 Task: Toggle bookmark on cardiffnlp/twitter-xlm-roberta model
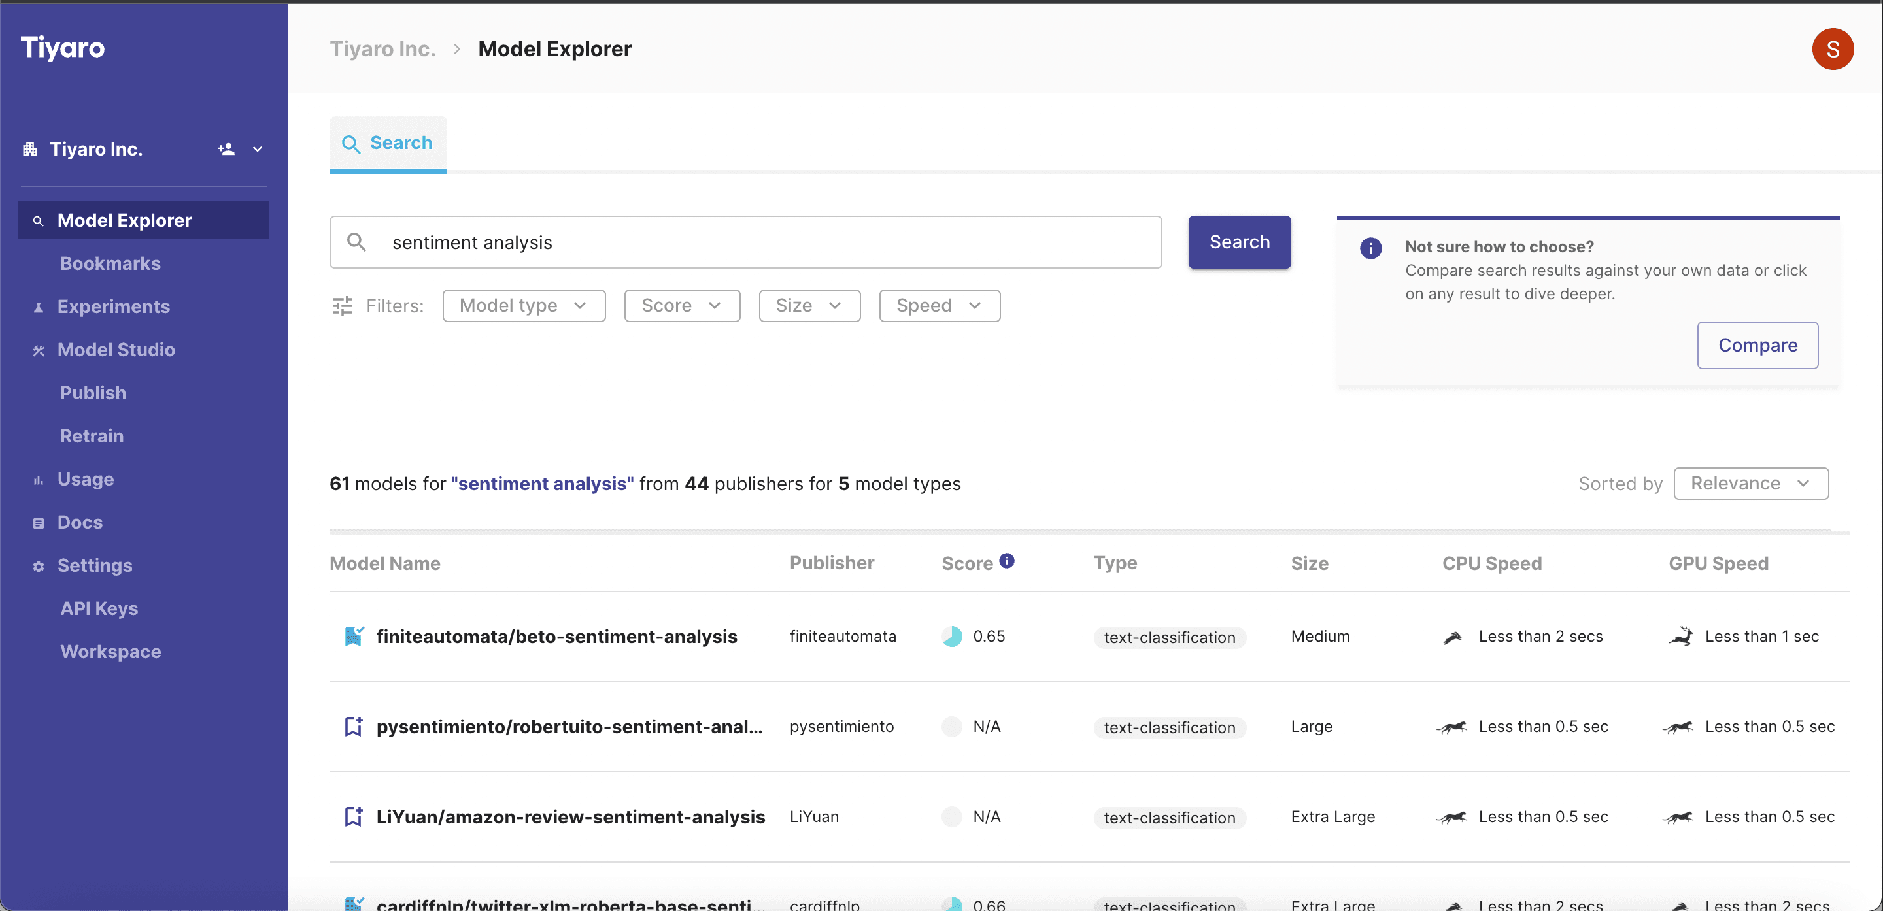(x=354, y=904)
